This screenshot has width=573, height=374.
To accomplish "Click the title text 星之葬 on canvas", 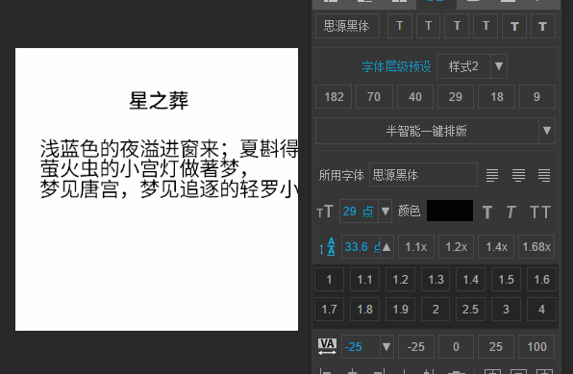I will 159,101.
